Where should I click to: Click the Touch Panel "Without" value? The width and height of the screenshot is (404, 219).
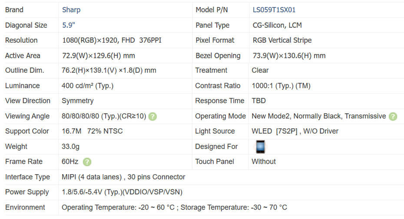(264, 162)
